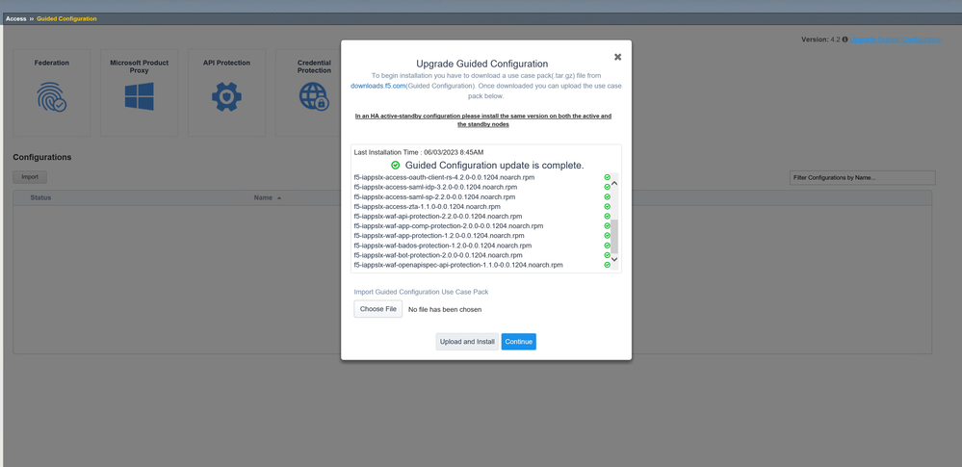Click the package list scrollbar thumb

pos(614,236)
